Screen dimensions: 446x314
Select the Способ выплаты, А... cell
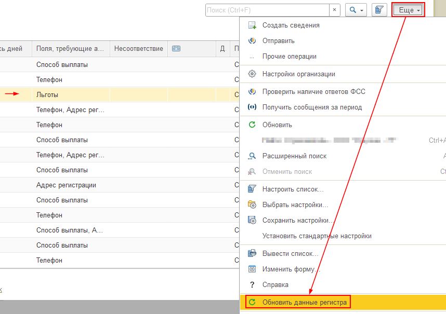click(x=71, y=230)
